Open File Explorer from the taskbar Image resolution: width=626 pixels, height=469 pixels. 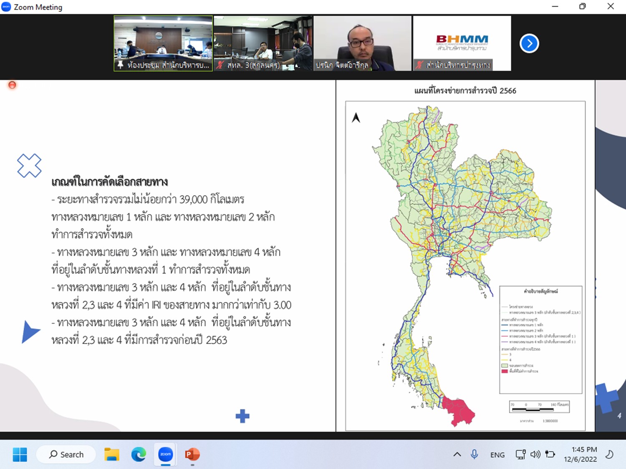tap(112, 454)
